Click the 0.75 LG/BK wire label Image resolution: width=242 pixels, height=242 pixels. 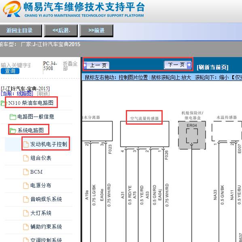(x=94, y=195)
